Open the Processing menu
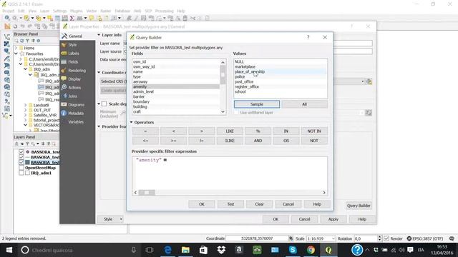 164,11
